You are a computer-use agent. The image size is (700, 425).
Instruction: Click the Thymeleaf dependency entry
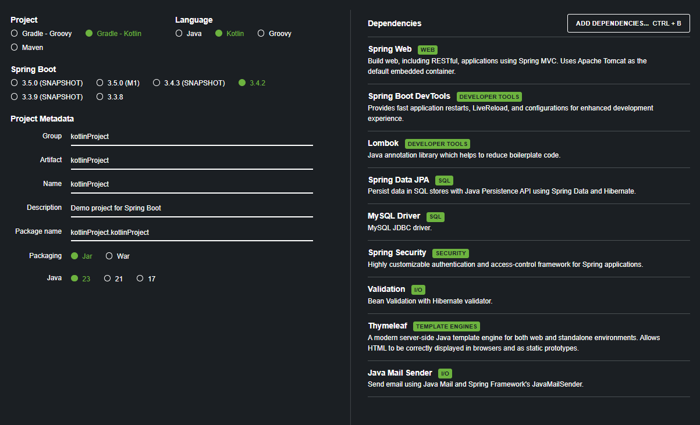click(529, 337)
